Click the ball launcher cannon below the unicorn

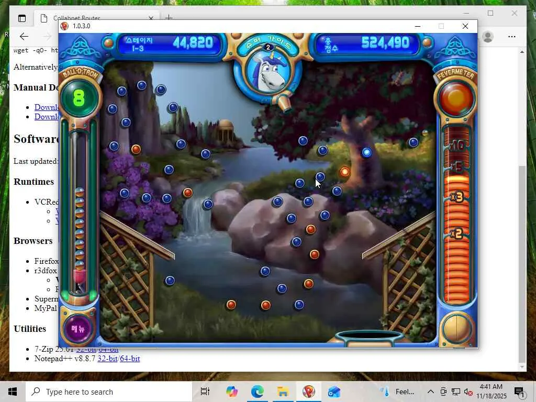[284, 103]
